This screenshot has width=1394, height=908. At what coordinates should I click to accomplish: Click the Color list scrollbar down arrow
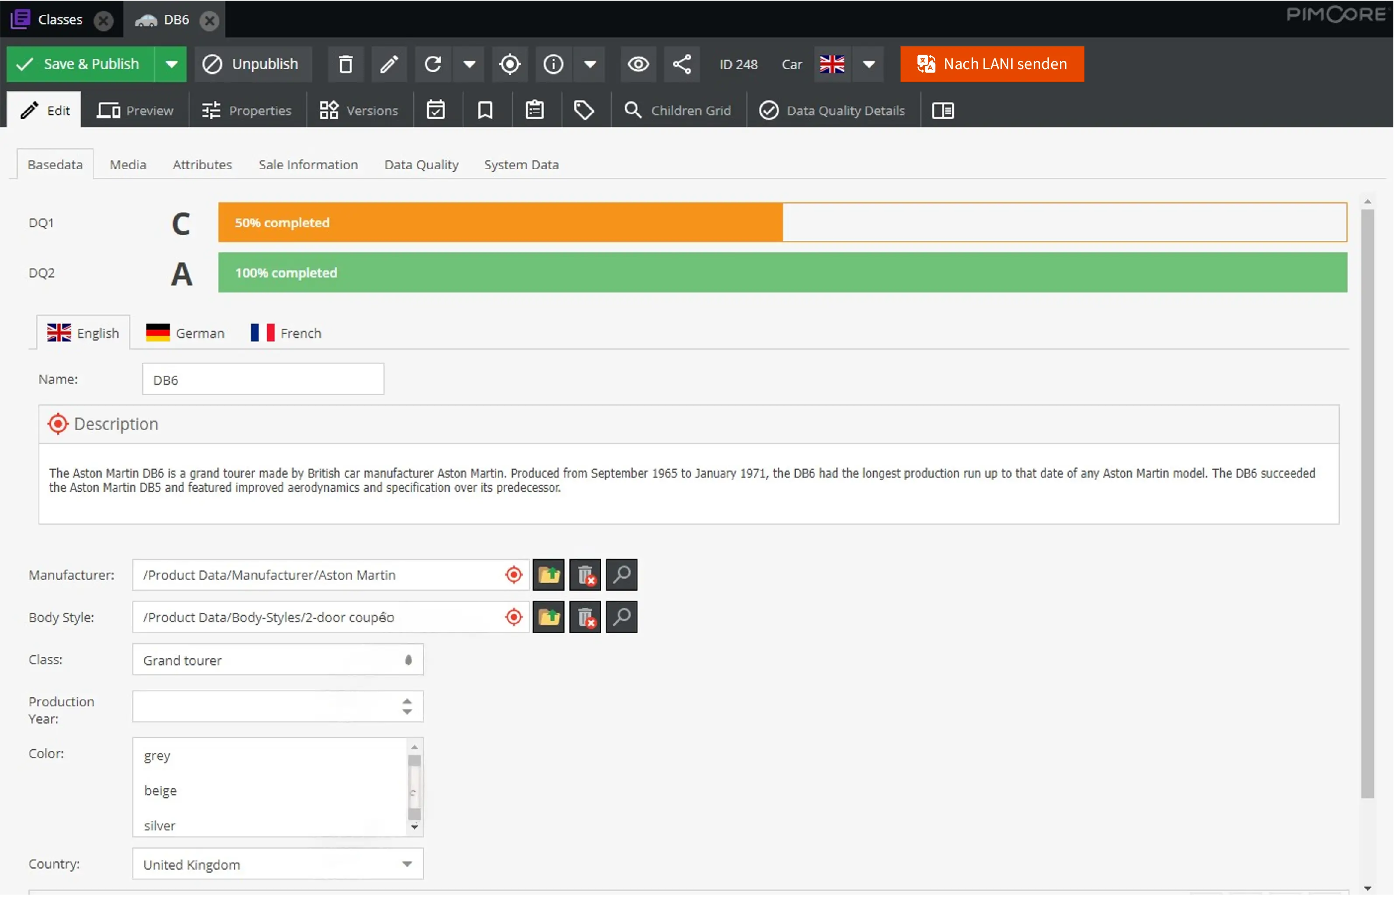click(x=415, y=827)
